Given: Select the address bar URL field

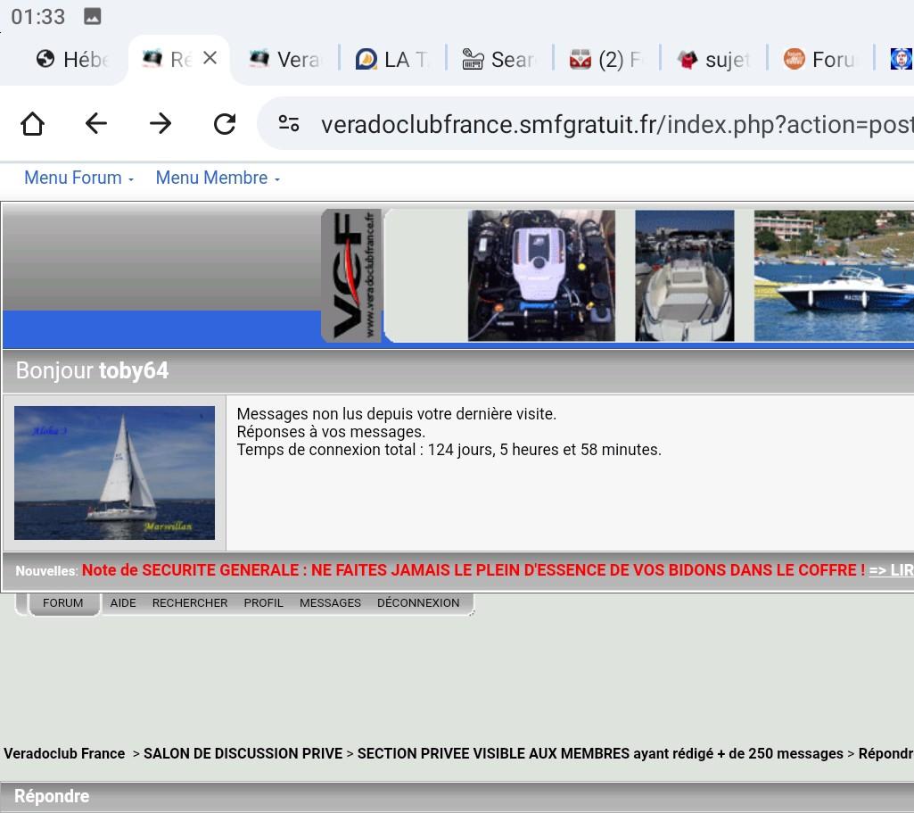Looking at the screenshot, I should tap(617, 124).
